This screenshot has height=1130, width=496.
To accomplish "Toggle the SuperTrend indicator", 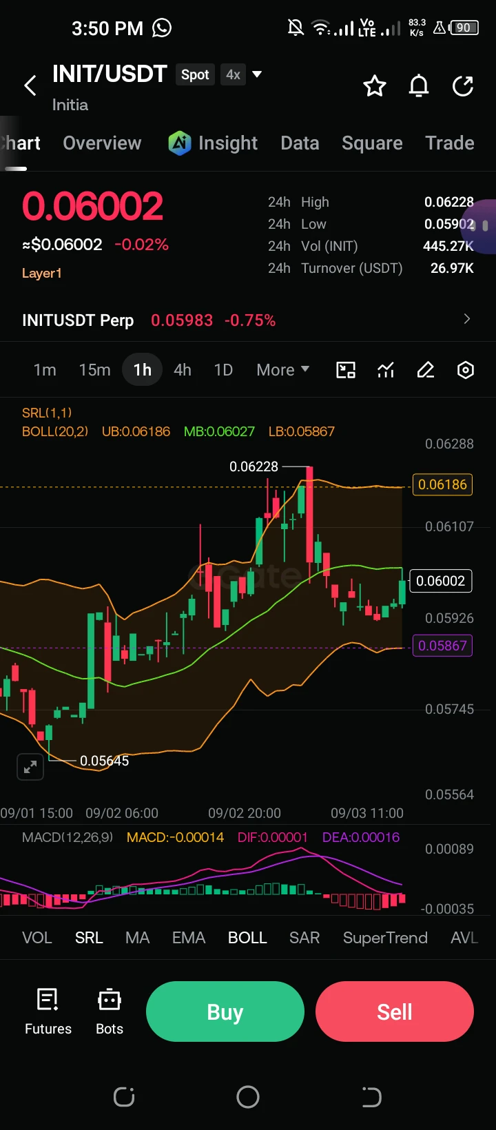I will pos(385,938).
